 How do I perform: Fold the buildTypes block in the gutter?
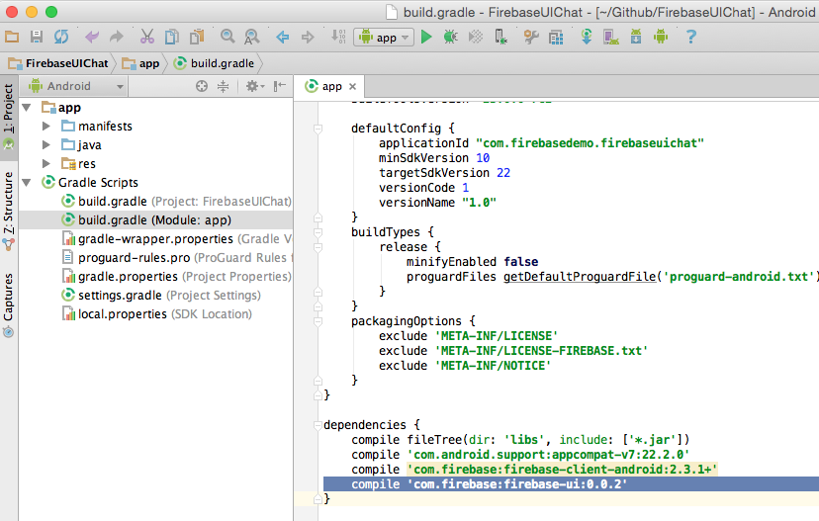(318, 232)
